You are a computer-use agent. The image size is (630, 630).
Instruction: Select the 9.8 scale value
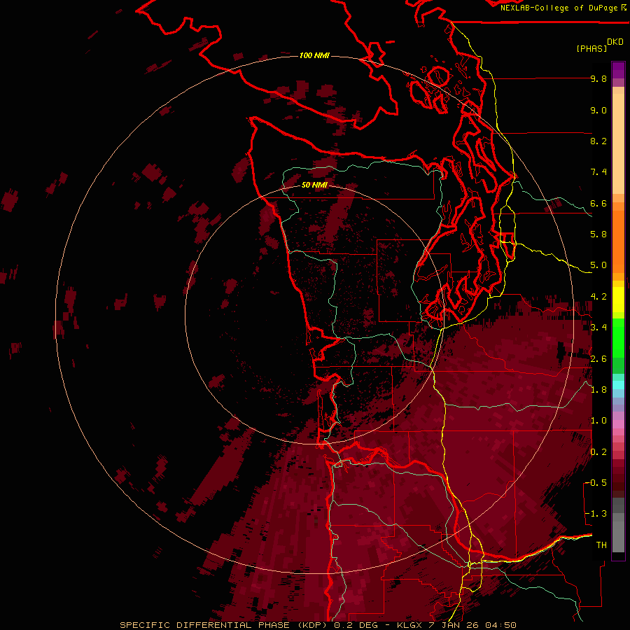[598, 78]
